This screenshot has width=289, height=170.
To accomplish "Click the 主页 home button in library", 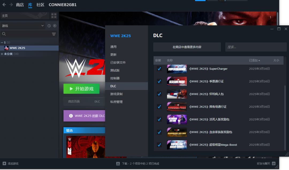I will [25, 16].
